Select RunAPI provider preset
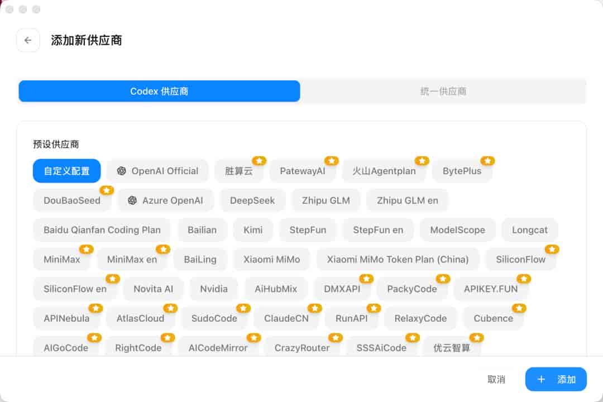This screenshot has width=603, height=402. (x=352, y=318)
